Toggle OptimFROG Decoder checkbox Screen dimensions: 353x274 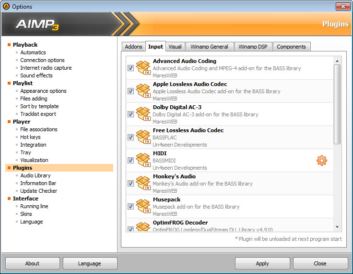(x=130, y=229)
